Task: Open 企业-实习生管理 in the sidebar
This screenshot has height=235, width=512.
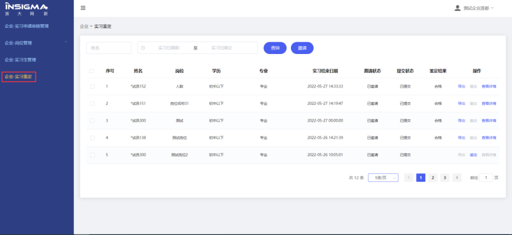Action: [x=27, y=60]
